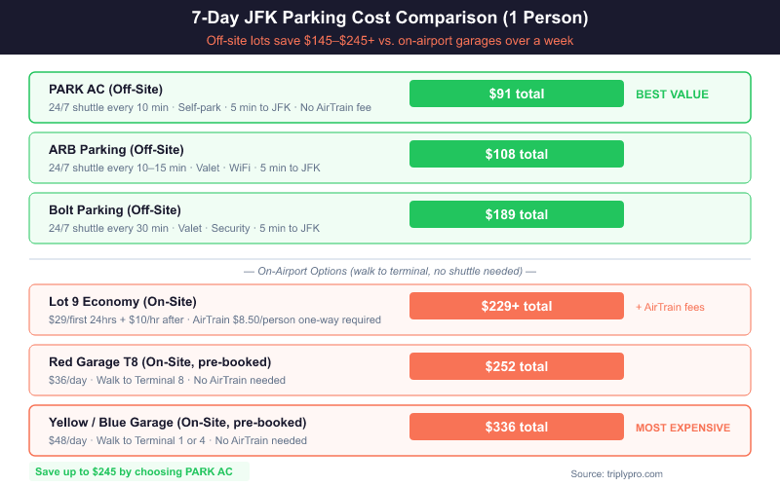Click the $91 total green bar
The height and width of the screenshot is (487, 780).
point(516,94)
